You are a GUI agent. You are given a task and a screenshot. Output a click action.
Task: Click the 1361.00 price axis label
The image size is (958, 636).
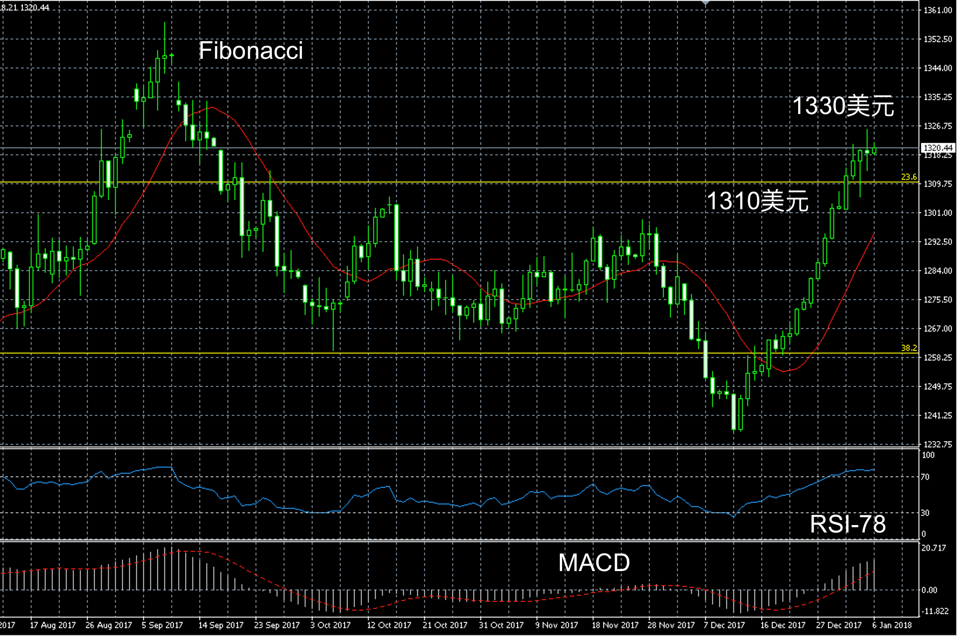click(x=938, y=10)
